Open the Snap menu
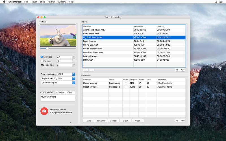Image resolution: width=226 pixels, height=141 pixels. 42,2
